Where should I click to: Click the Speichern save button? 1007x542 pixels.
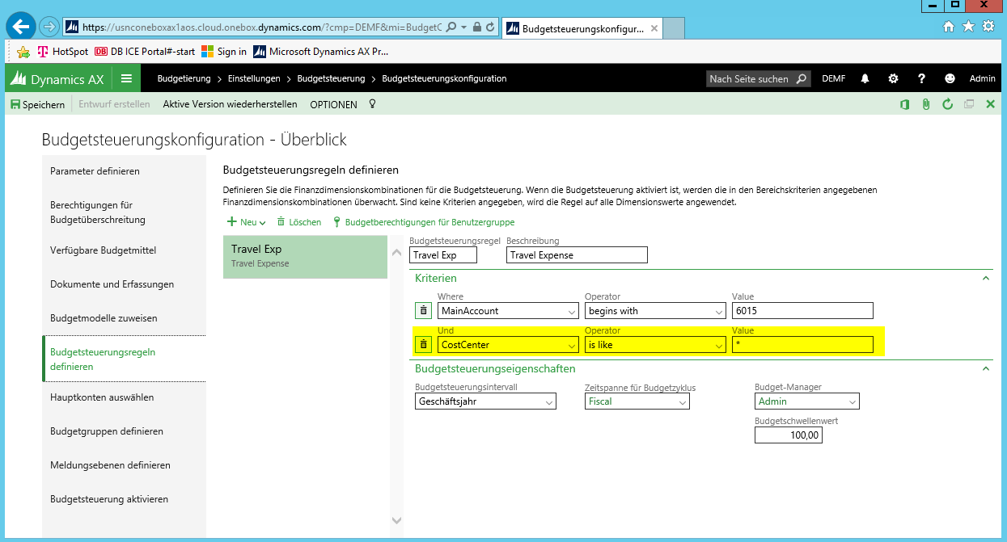37,104
